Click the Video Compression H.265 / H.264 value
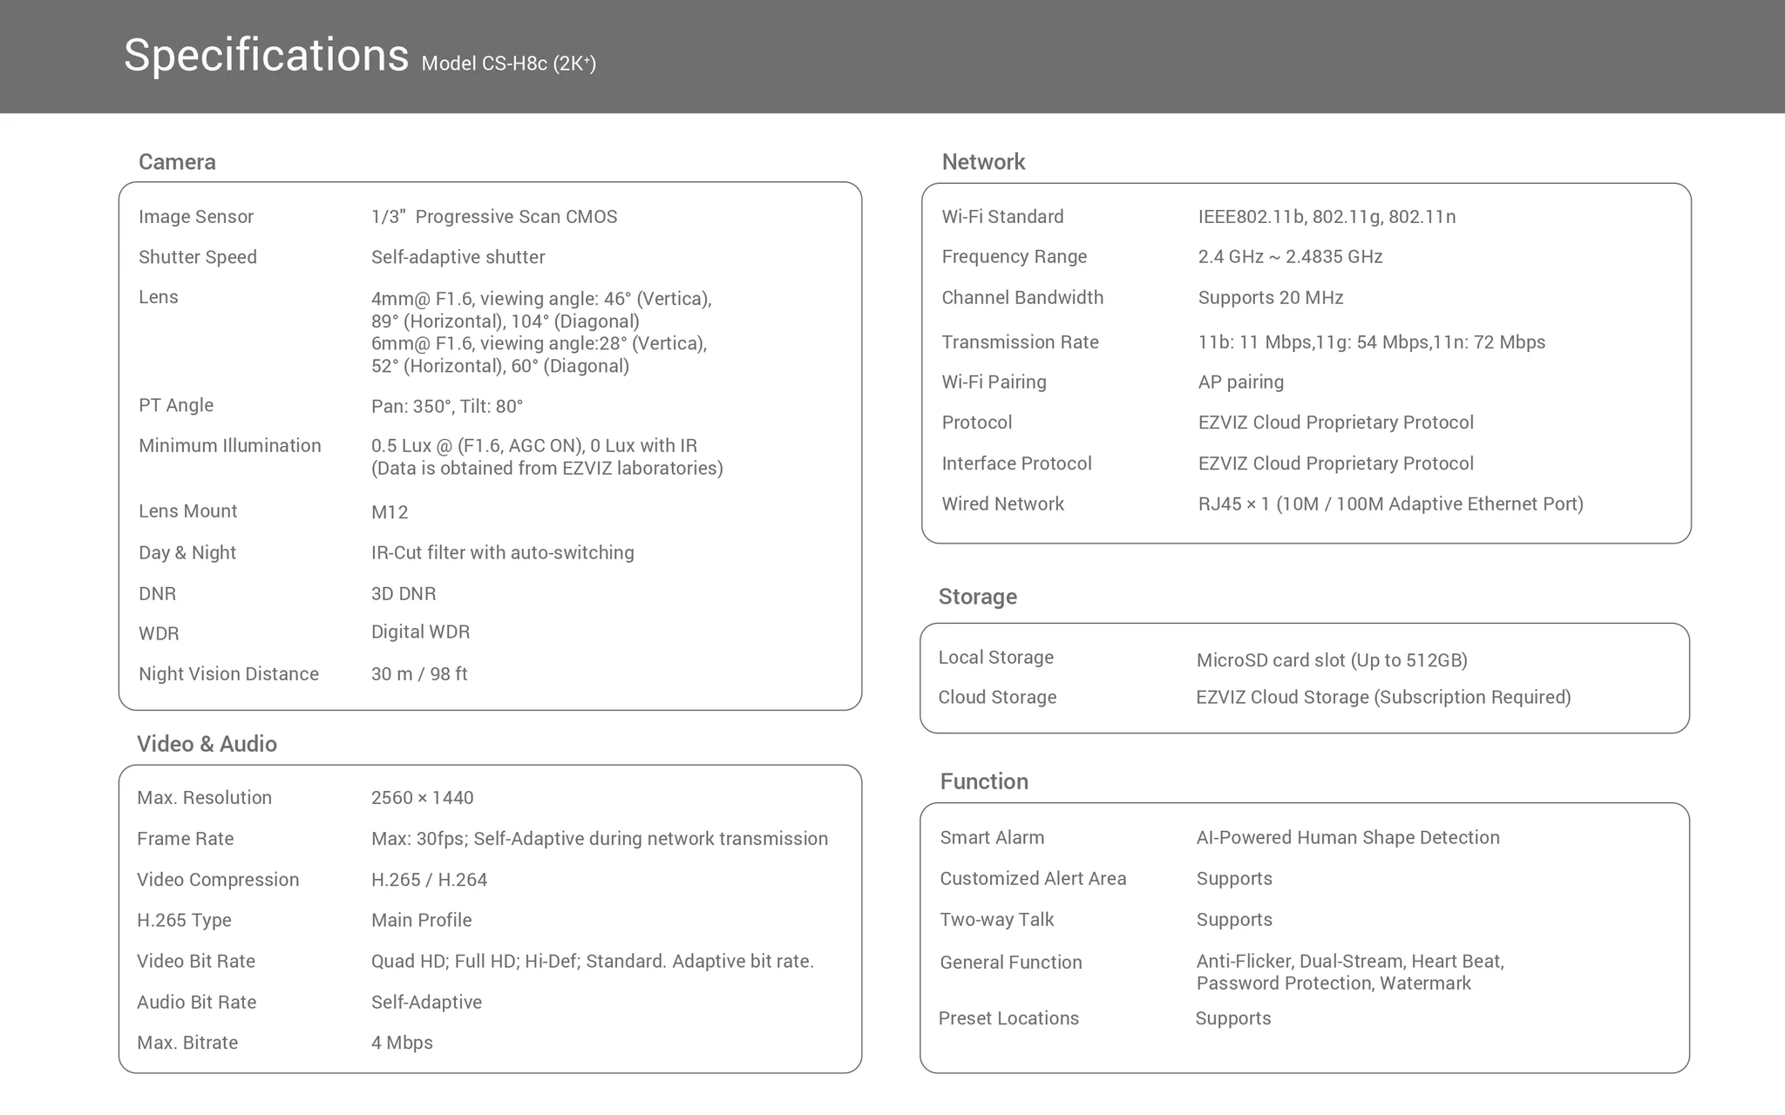The image size is (1785, 1115). coord(429,880)
